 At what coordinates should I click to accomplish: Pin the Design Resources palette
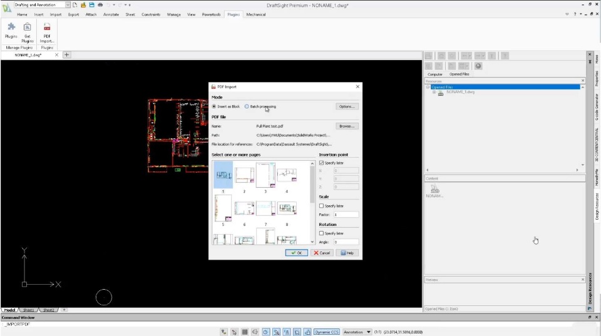point(590,61)
